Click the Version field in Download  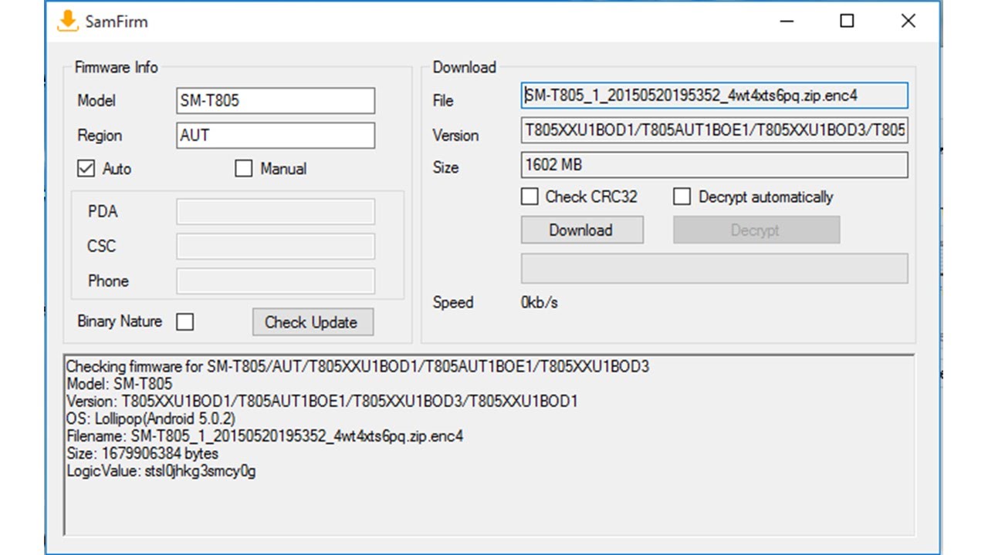tap(715, 130)
